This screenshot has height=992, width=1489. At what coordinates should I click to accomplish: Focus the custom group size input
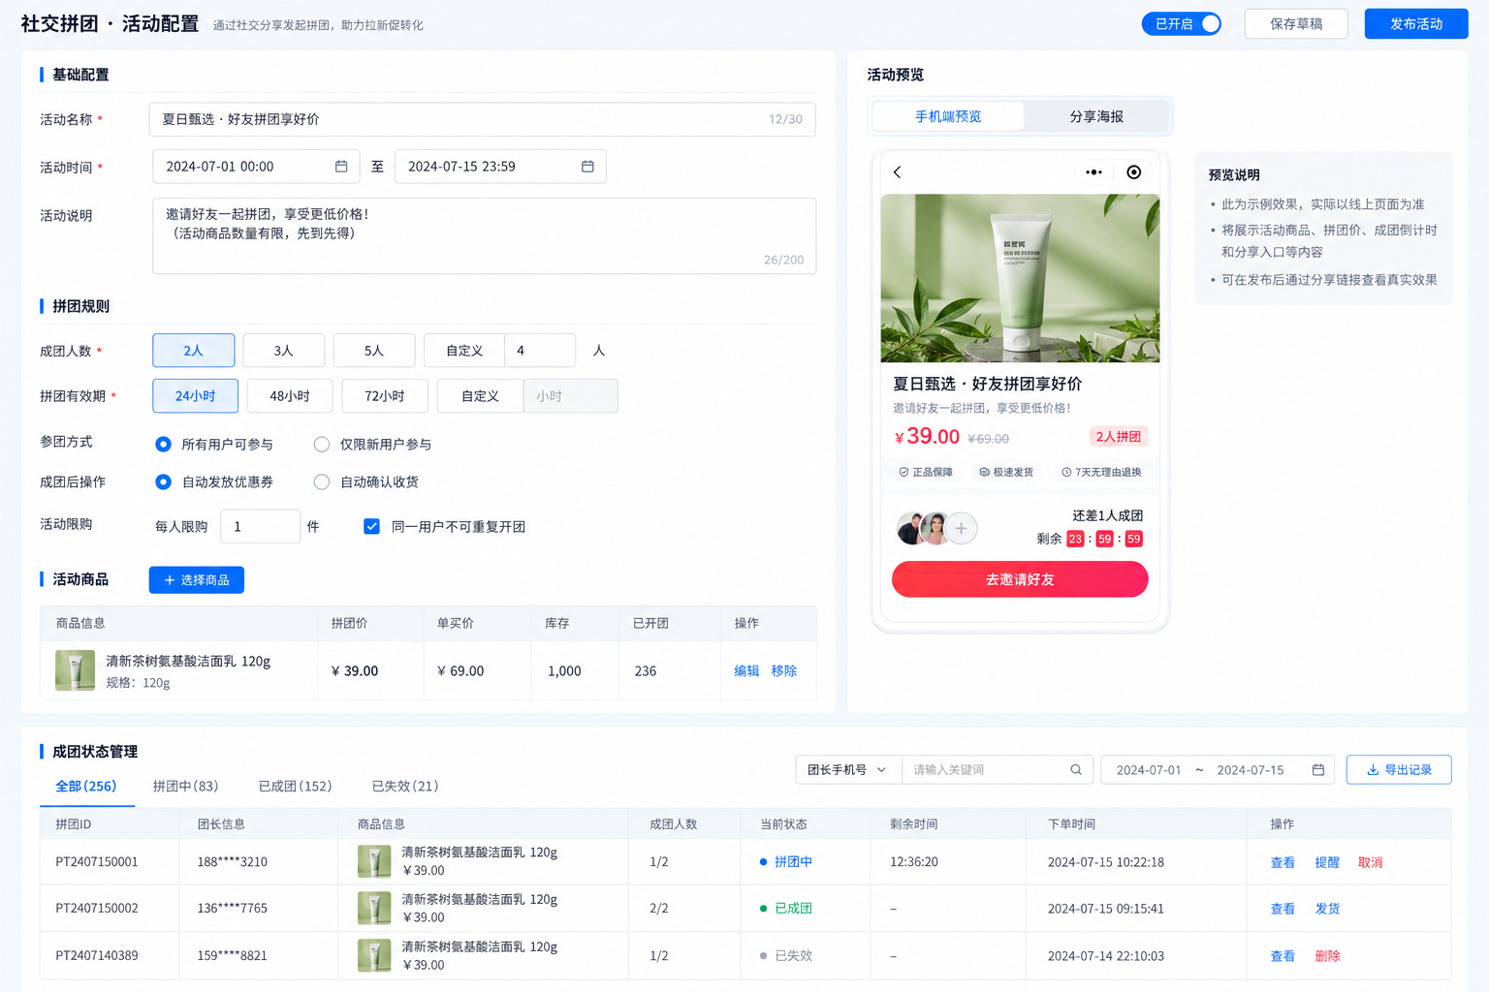tap(540, 351)
